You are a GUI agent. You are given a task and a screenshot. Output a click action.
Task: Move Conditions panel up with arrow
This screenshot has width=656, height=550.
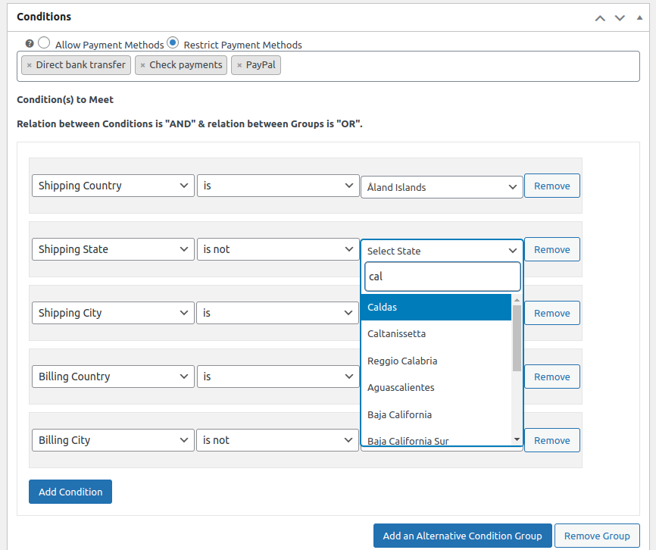[600, 17]
